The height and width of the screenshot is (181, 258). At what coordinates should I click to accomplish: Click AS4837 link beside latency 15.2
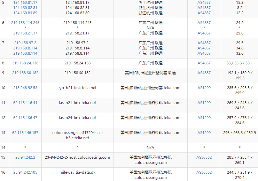click(x=204, y=3)
